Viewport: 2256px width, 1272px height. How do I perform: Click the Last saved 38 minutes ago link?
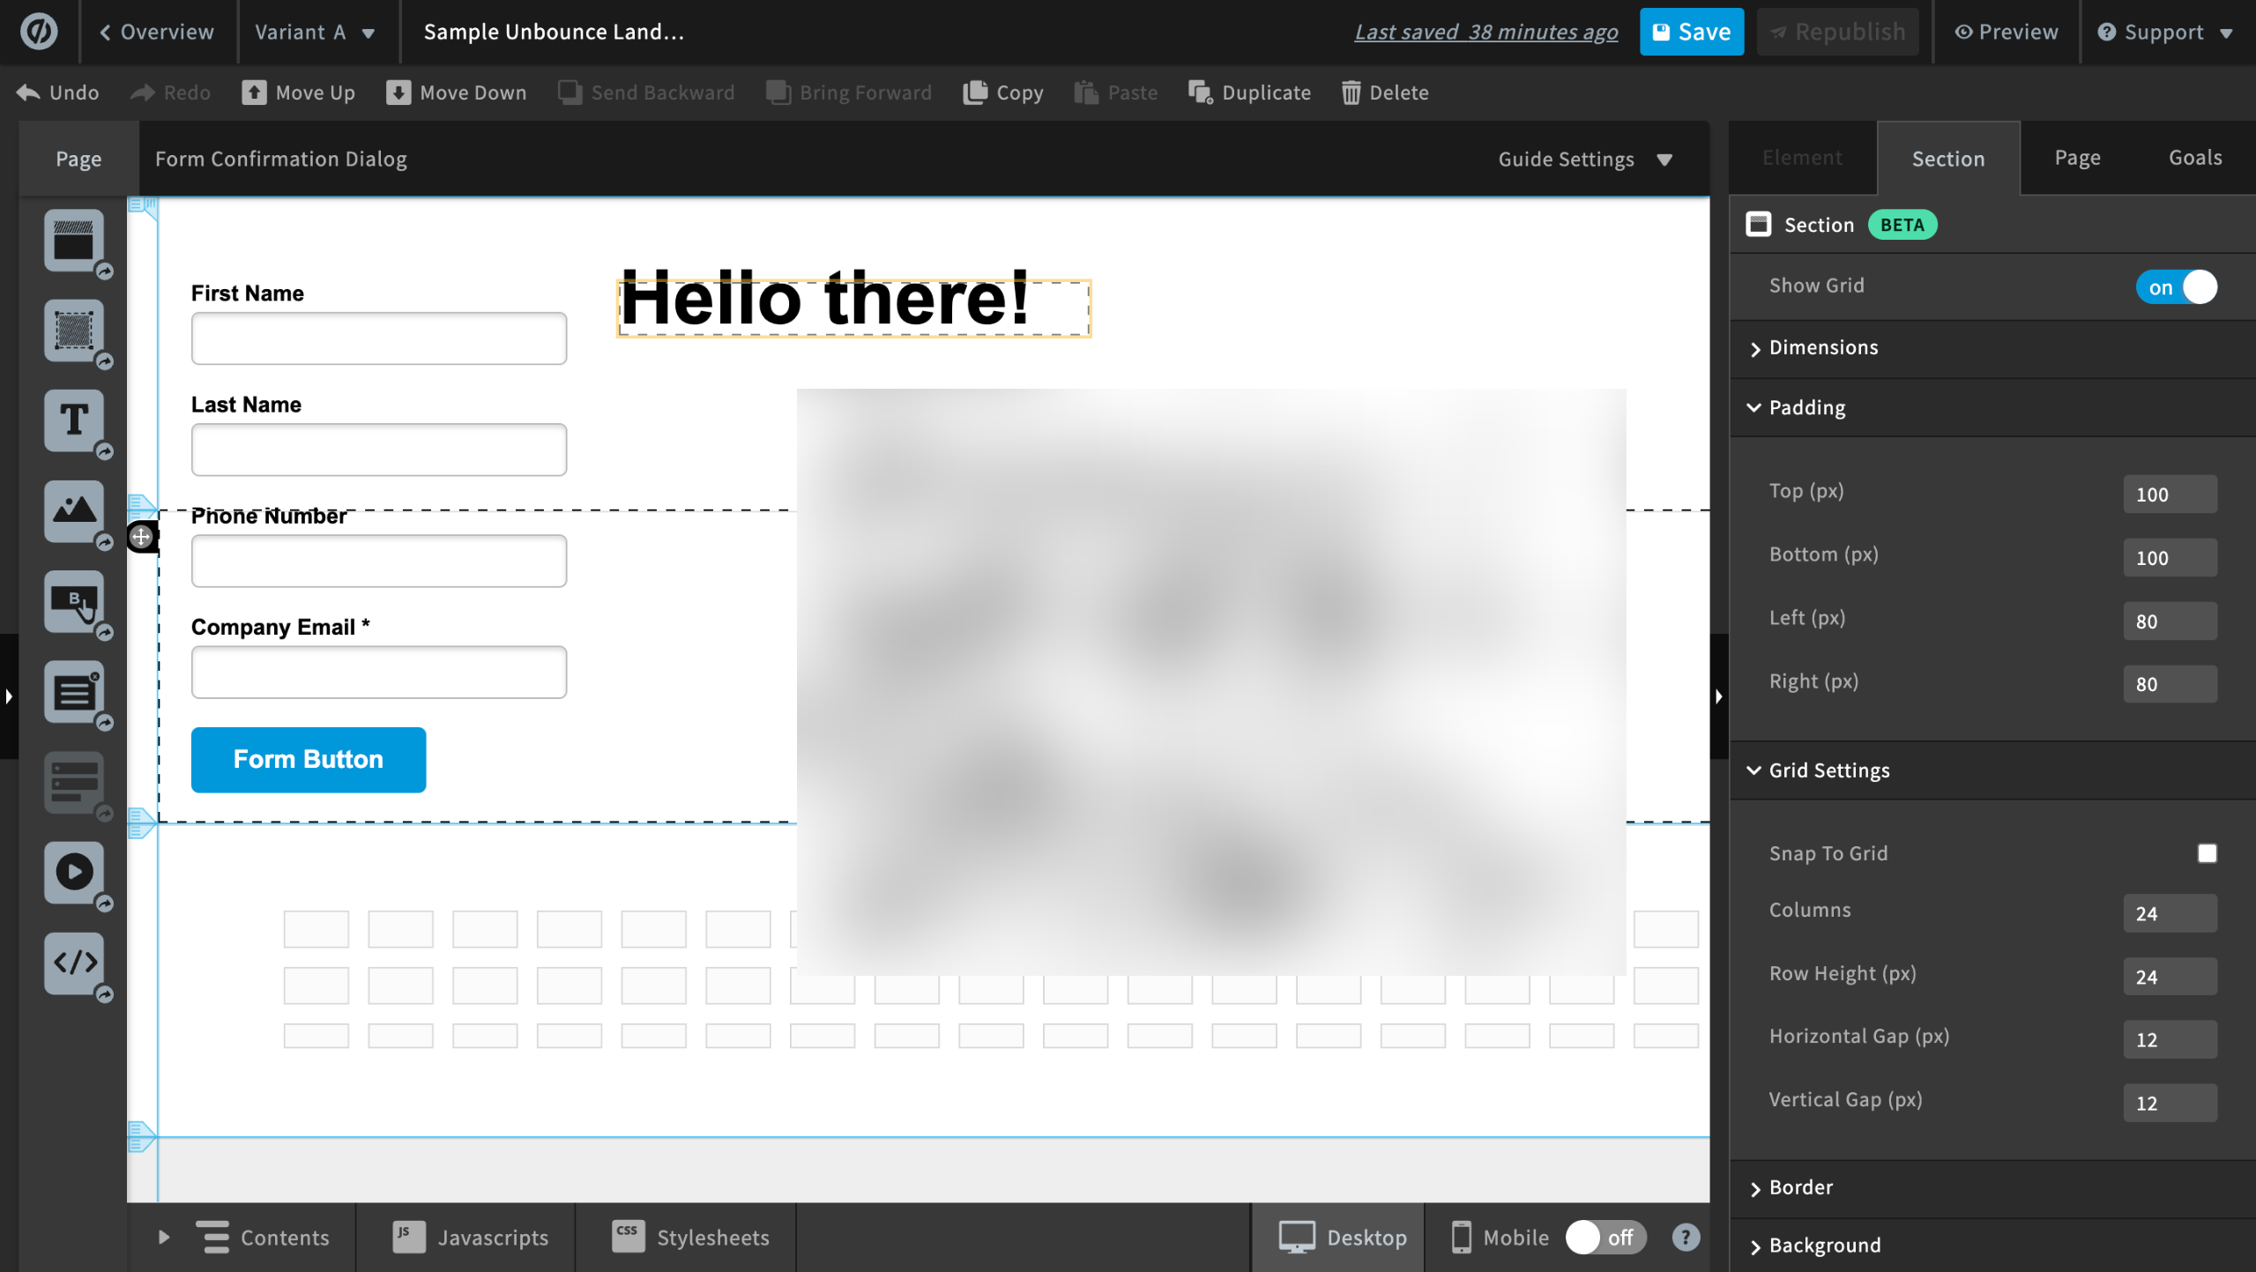tap(1485, 33)
